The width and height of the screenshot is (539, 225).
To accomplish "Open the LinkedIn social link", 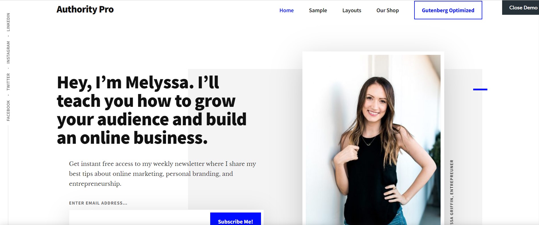I will point(8,22).
